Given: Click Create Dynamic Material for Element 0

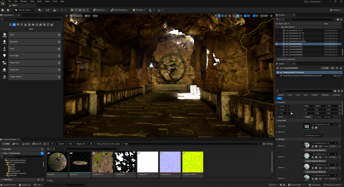Looking at the screenshot, I should click(x=315, y=150).
